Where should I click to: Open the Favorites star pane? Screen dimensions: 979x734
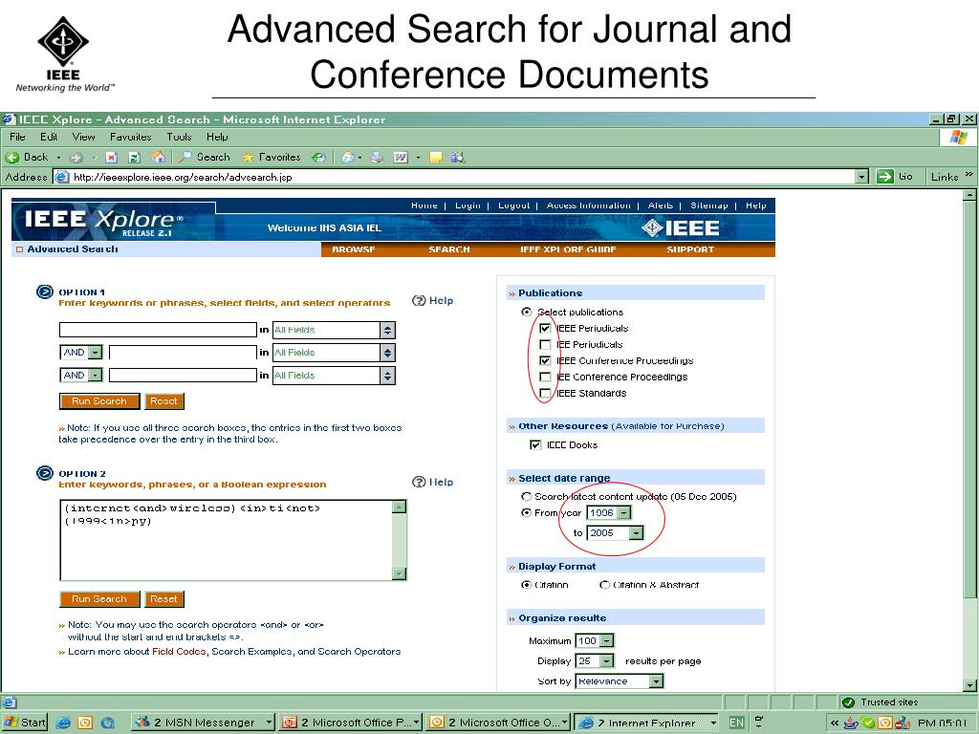click(271, 158)
